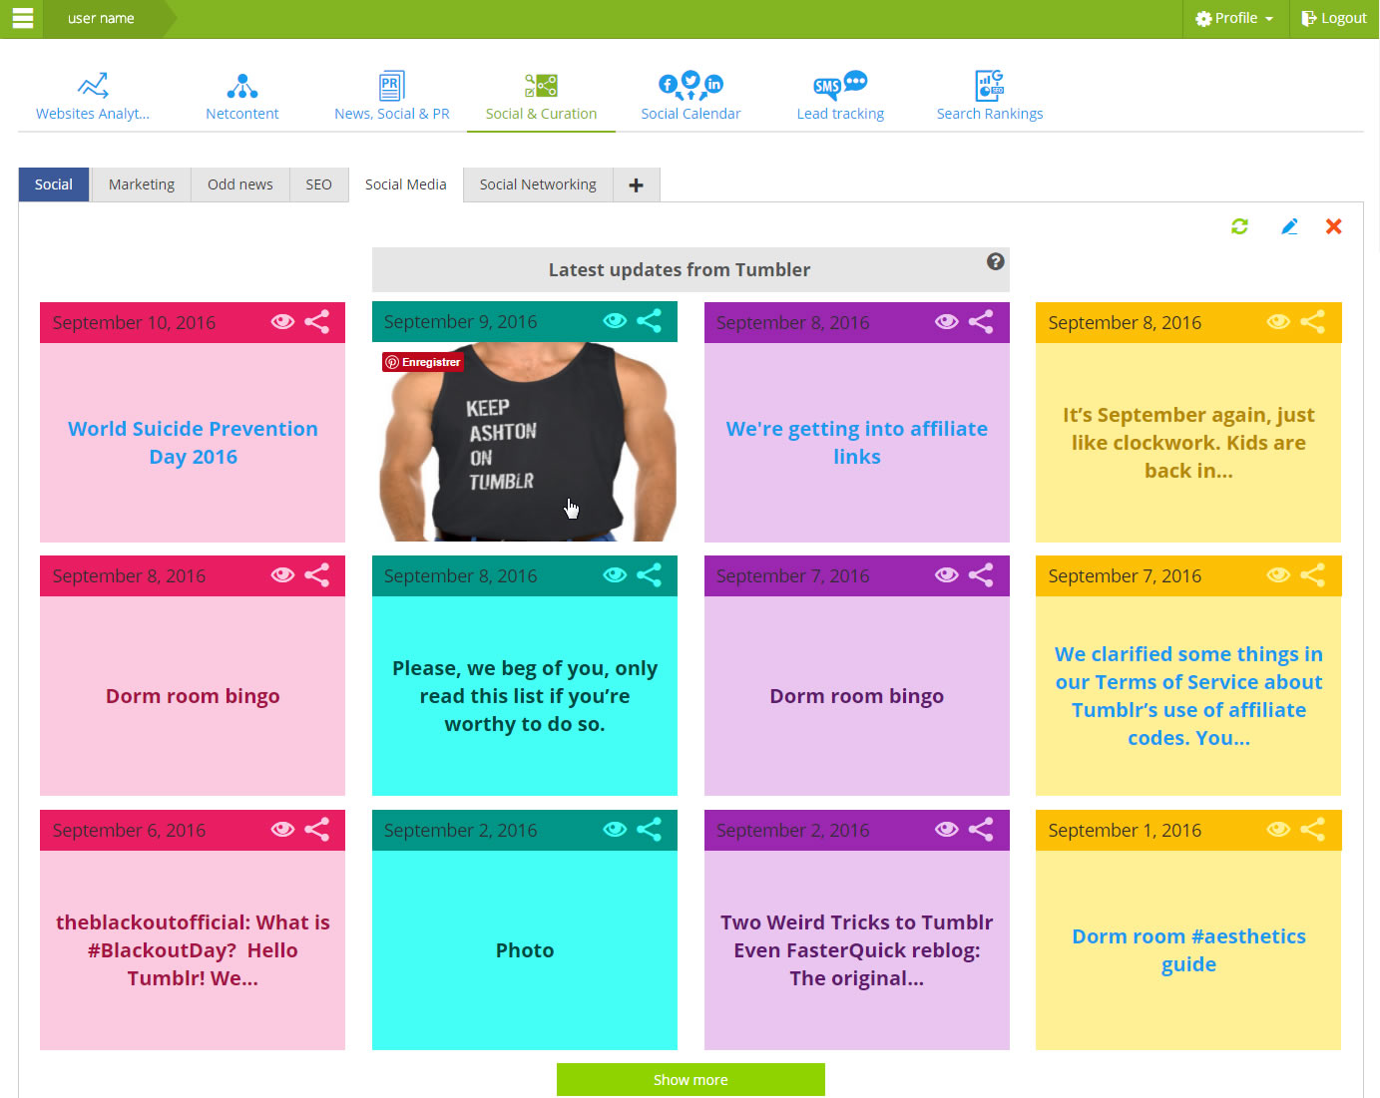
Task: Share yellow September 7, 2016 post
Action: (1313, 575)
